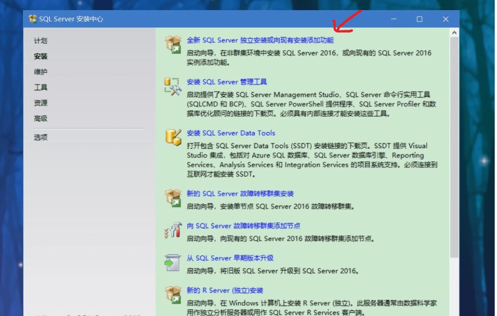497x316 pixels.
Task: Click description text starting 启动提供了安装 SQL Server Management Studio
Action: pos(311,104)
